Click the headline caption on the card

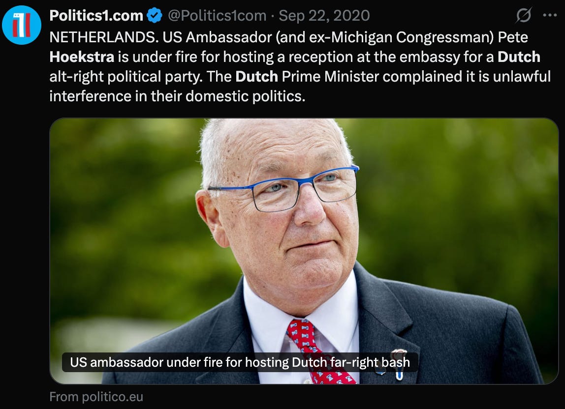click(x=240, y=362)
